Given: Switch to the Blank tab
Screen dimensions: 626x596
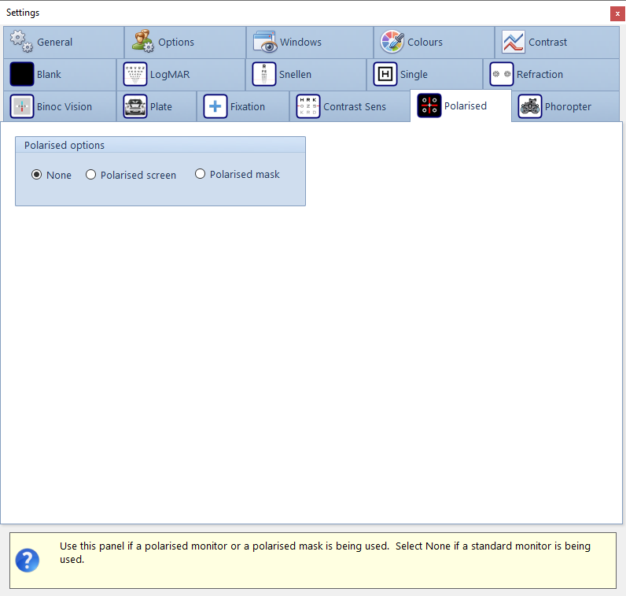Looking at the screenshot, I should [49, 74].
